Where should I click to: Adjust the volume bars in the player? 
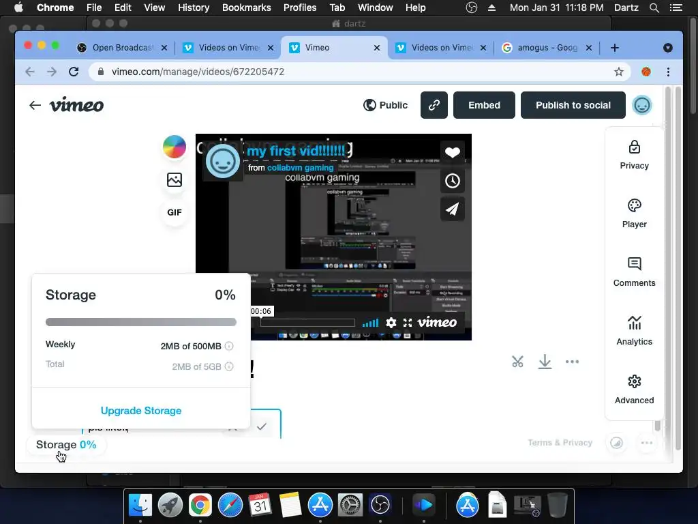(370, 323)
